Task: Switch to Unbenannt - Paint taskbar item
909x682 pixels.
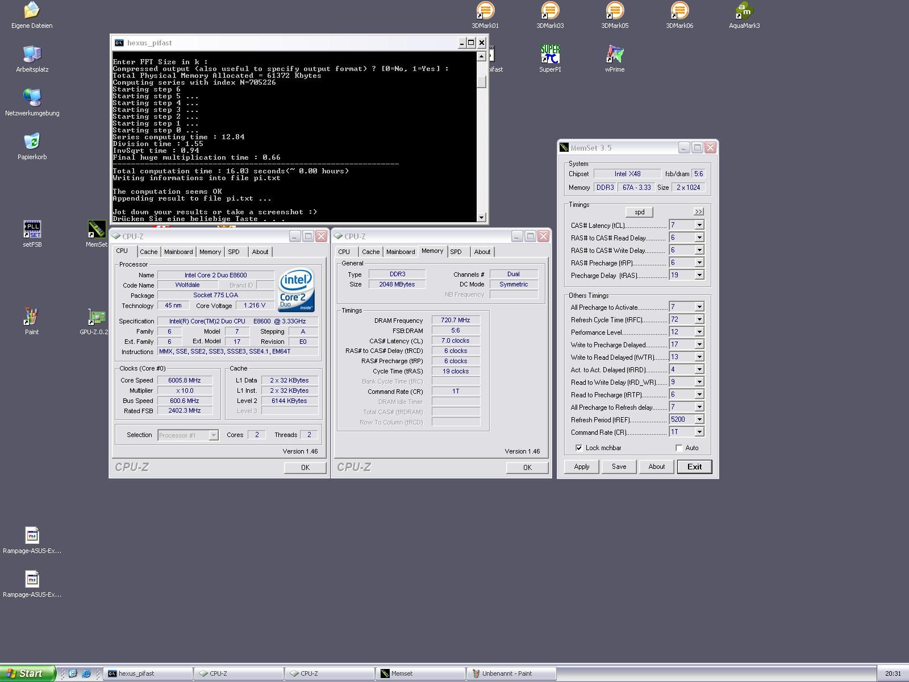Action: point(510,673)
